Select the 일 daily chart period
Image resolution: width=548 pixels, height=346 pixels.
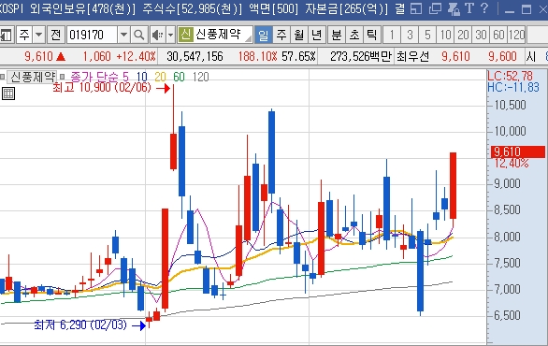point(263,35)
